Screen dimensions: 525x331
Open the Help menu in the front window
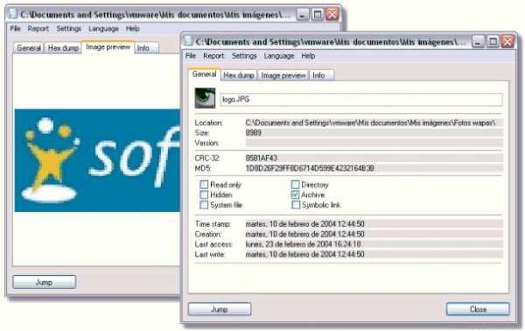pos(308,56)
